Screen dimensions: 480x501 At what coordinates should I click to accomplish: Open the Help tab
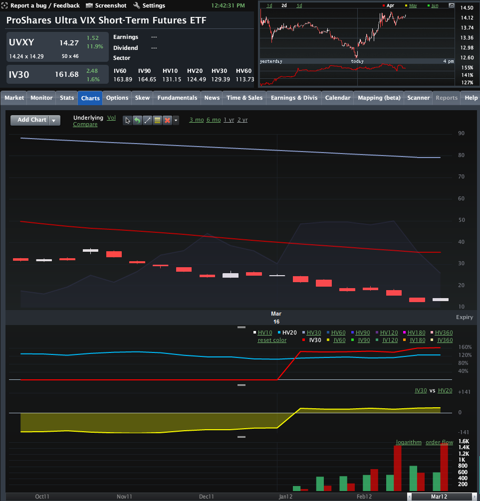[x=471, y=98]
